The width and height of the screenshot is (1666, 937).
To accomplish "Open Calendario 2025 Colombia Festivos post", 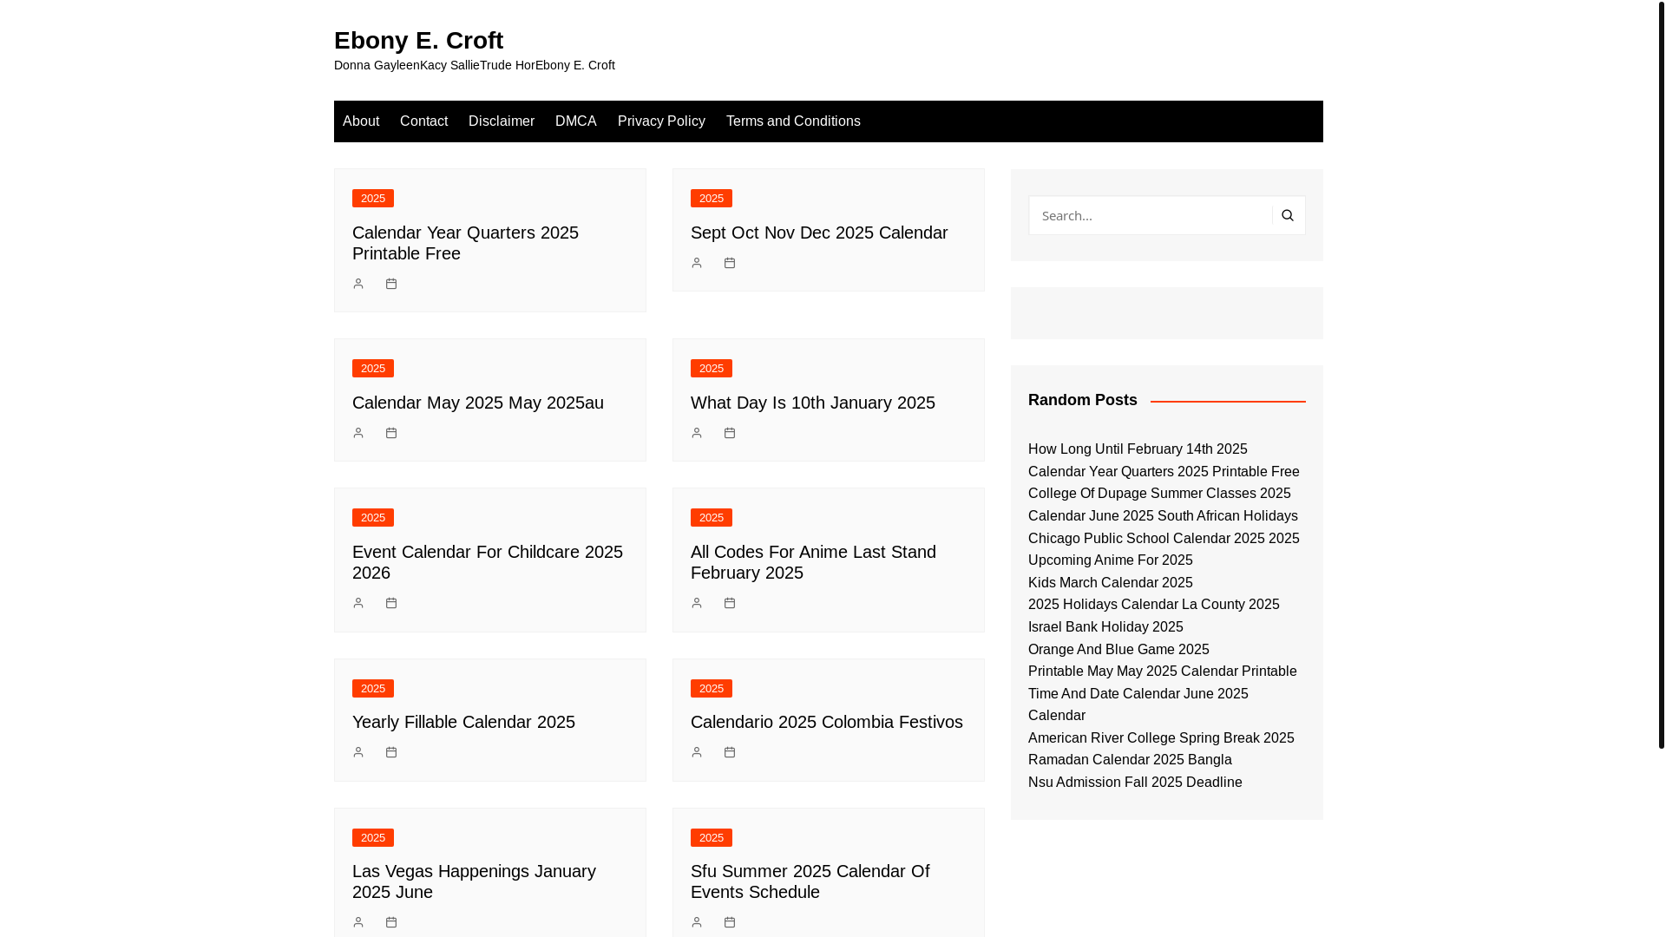I will (827, 722).
